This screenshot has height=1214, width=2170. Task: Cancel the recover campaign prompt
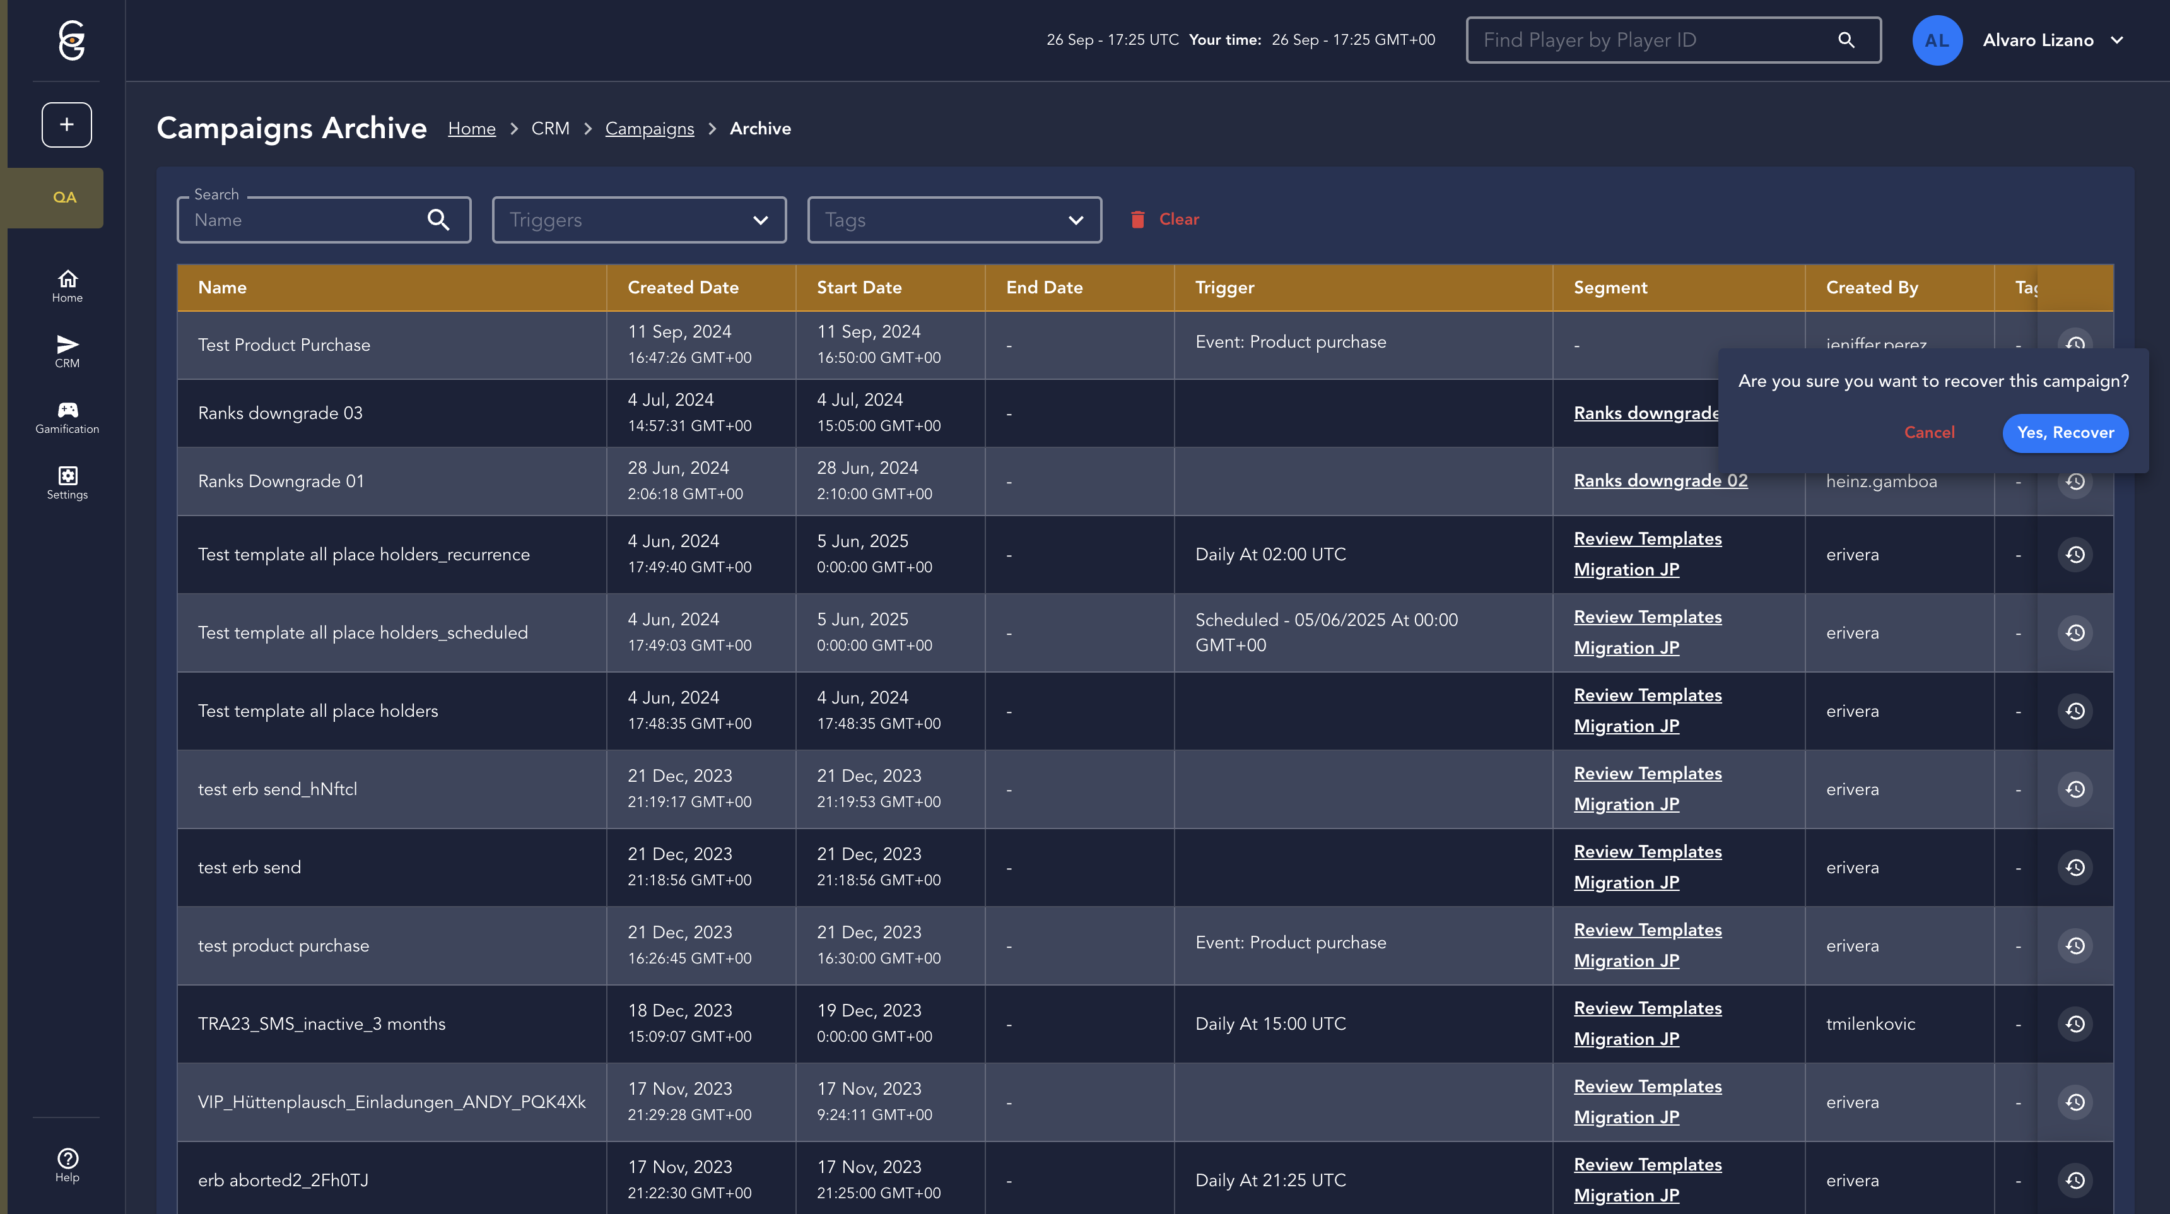1929,432
